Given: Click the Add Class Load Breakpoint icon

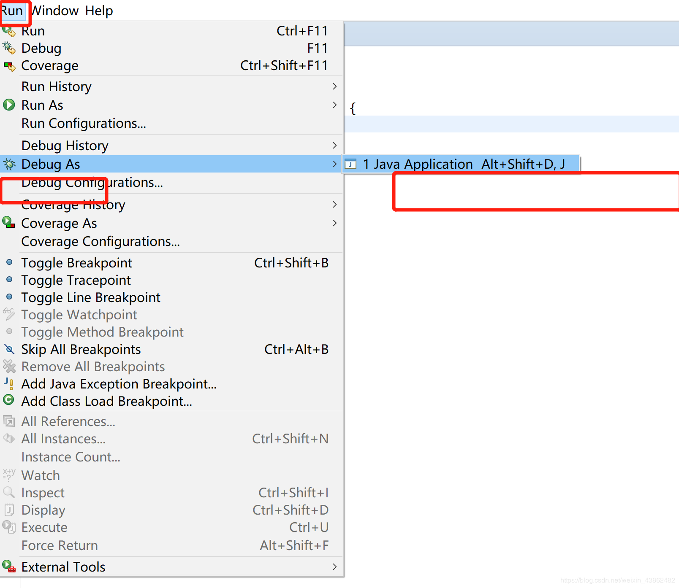Looking at the screenshot, I should pos(9,401).
